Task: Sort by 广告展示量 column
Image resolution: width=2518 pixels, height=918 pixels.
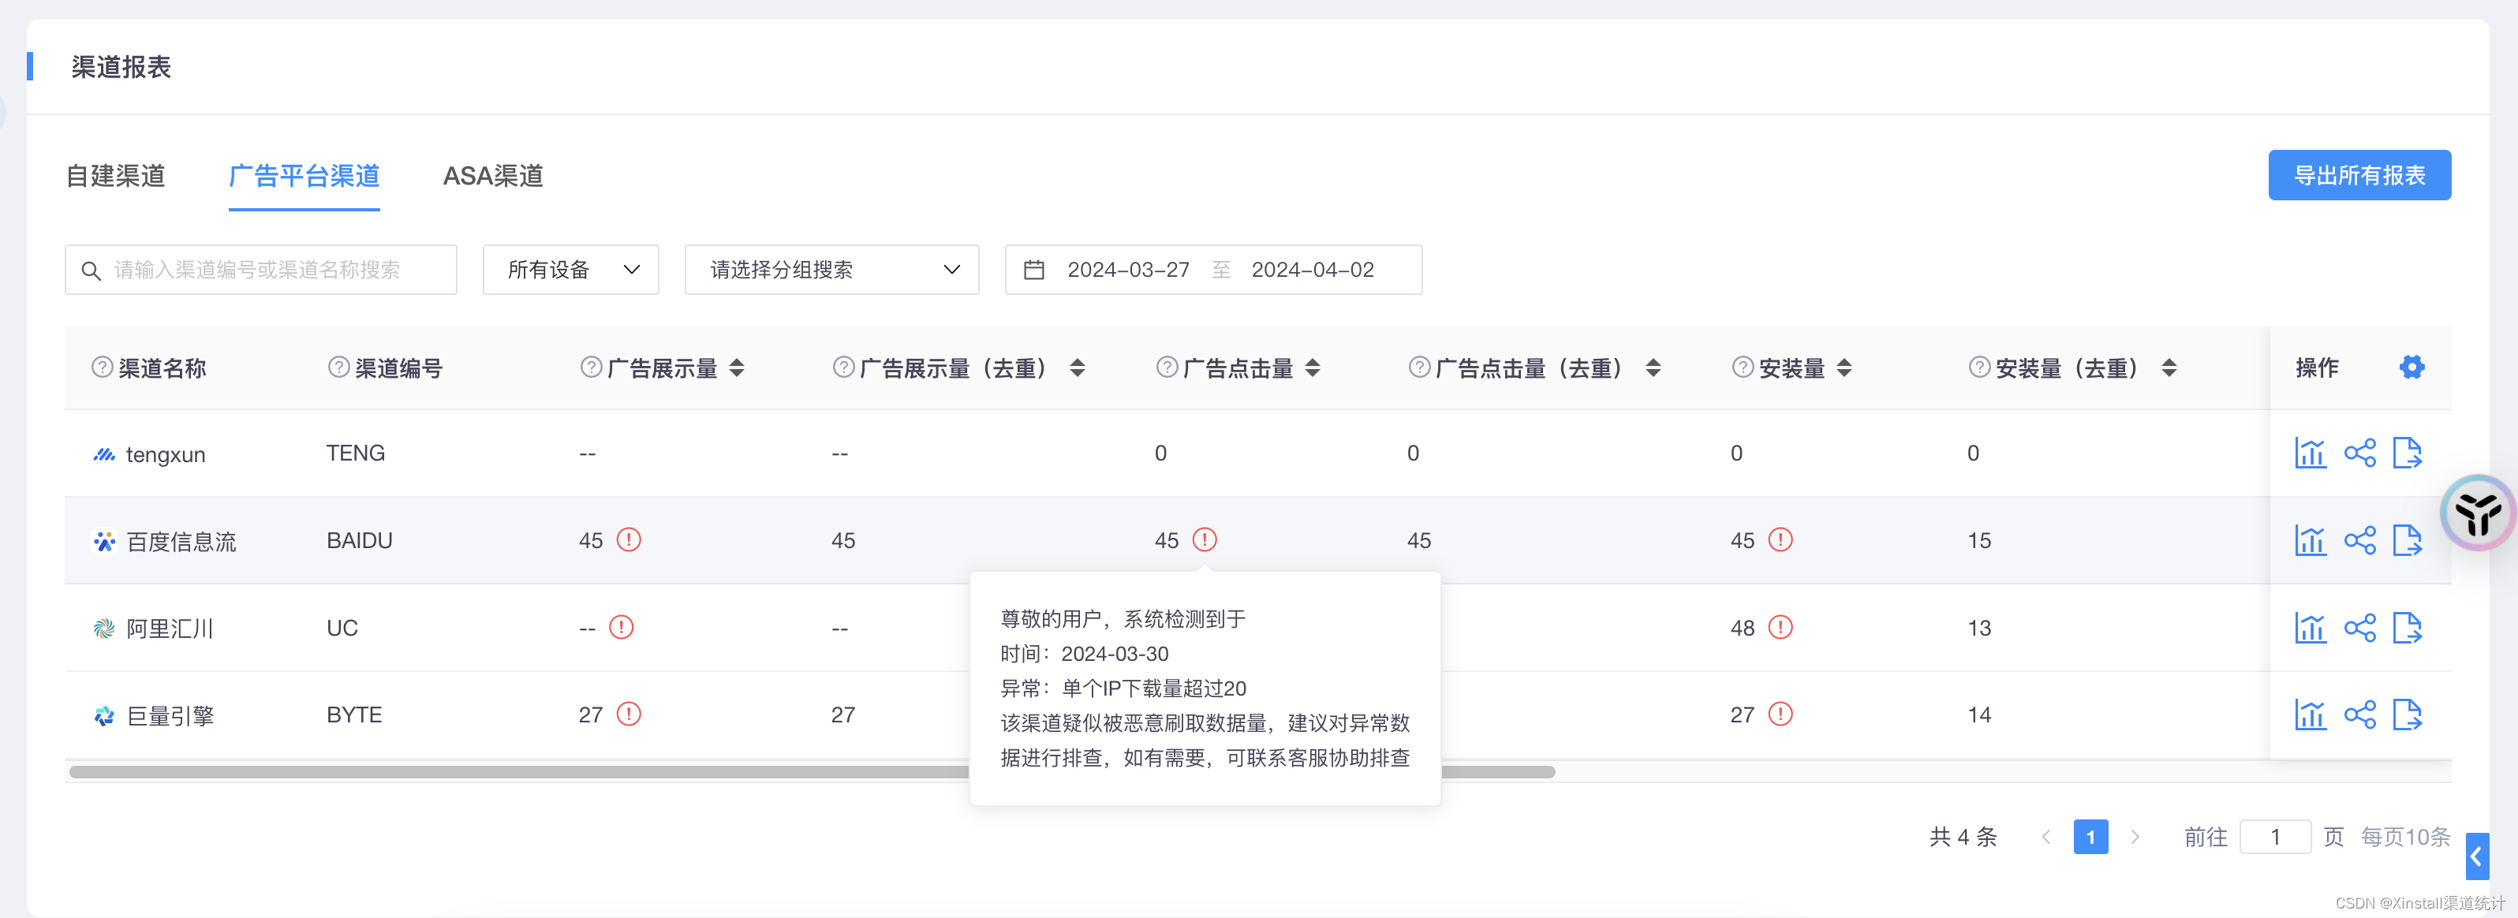Action: [737, 368]
